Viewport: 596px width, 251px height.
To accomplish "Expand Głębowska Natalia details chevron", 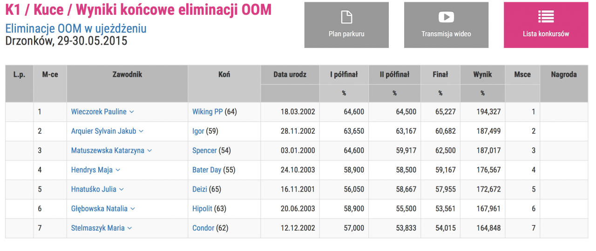I will point(133,209).
